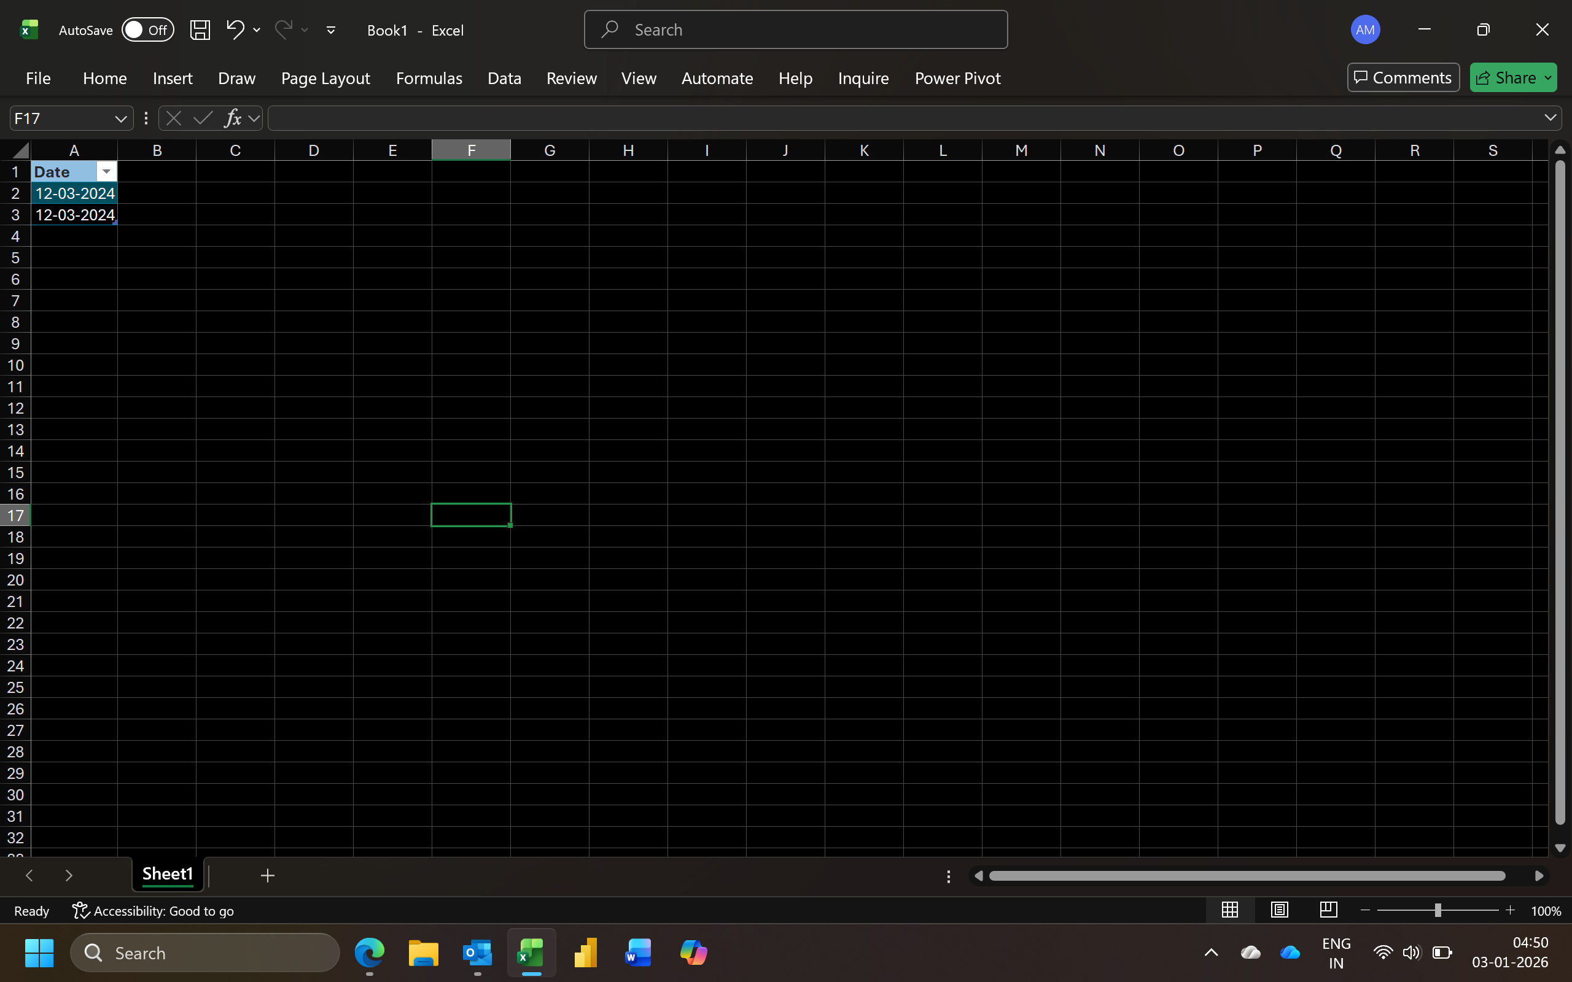Click the horizontal scrollbar thumb
This screenshot has height=982, width=1572.
[1247, 876]
